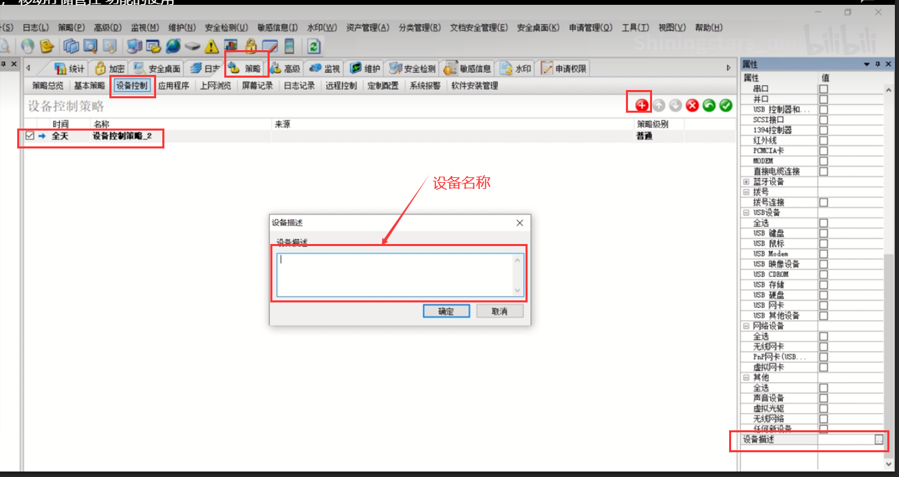Click the mobile phone toolbar icon

coord(290,46)
